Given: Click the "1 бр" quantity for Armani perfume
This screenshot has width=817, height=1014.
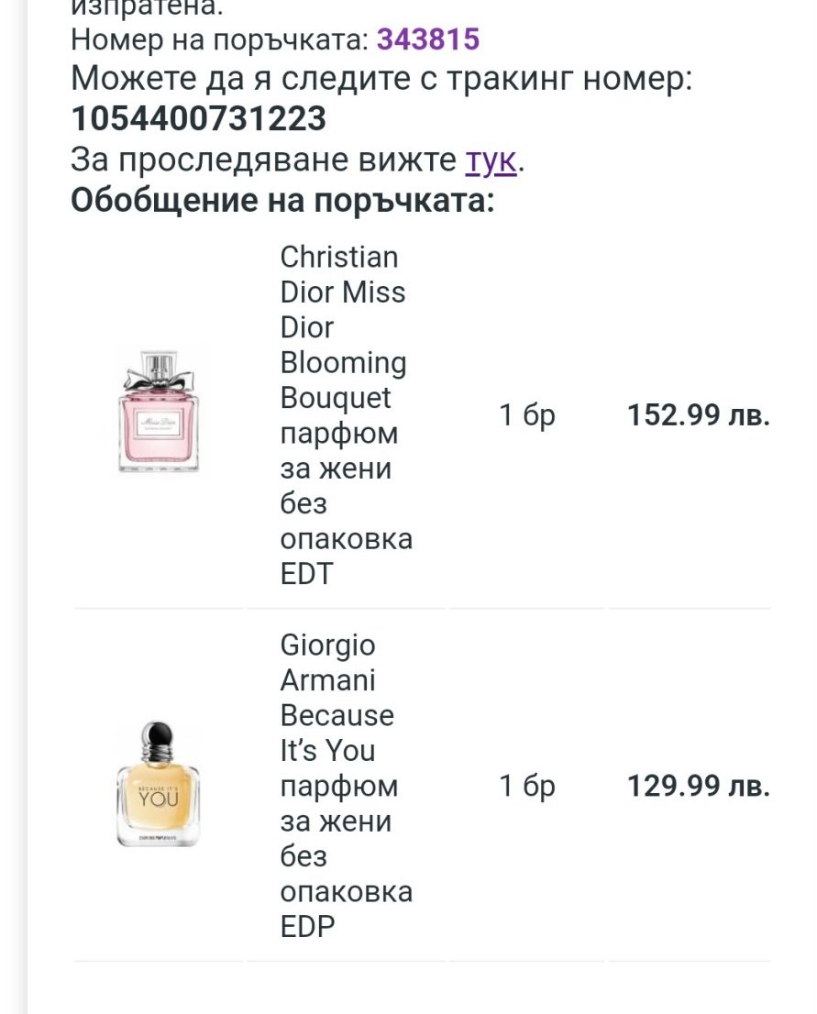Looking at the screenshot, I should point(527,786).
